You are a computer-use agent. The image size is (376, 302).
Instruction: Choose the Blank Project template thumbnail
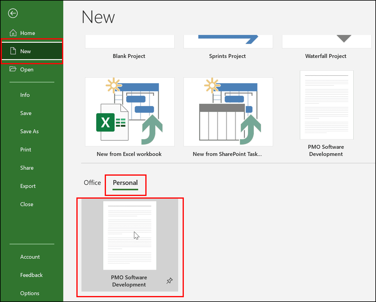pos(130,42)
